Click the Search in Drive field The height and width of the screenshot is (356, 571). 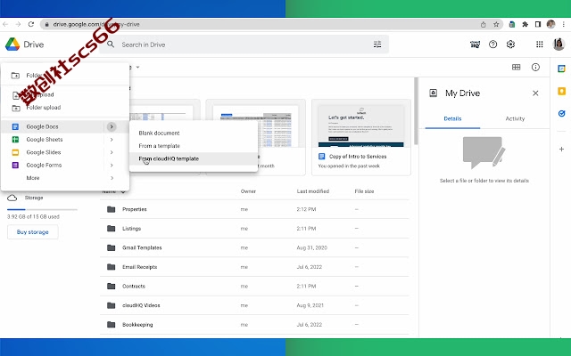(244, 44)
